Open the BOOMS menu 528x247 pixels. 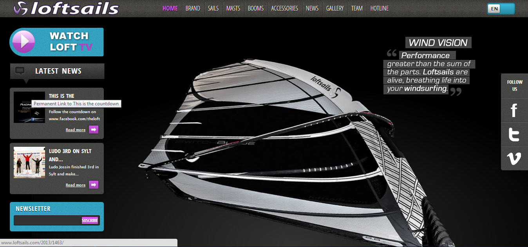(256, 8)
